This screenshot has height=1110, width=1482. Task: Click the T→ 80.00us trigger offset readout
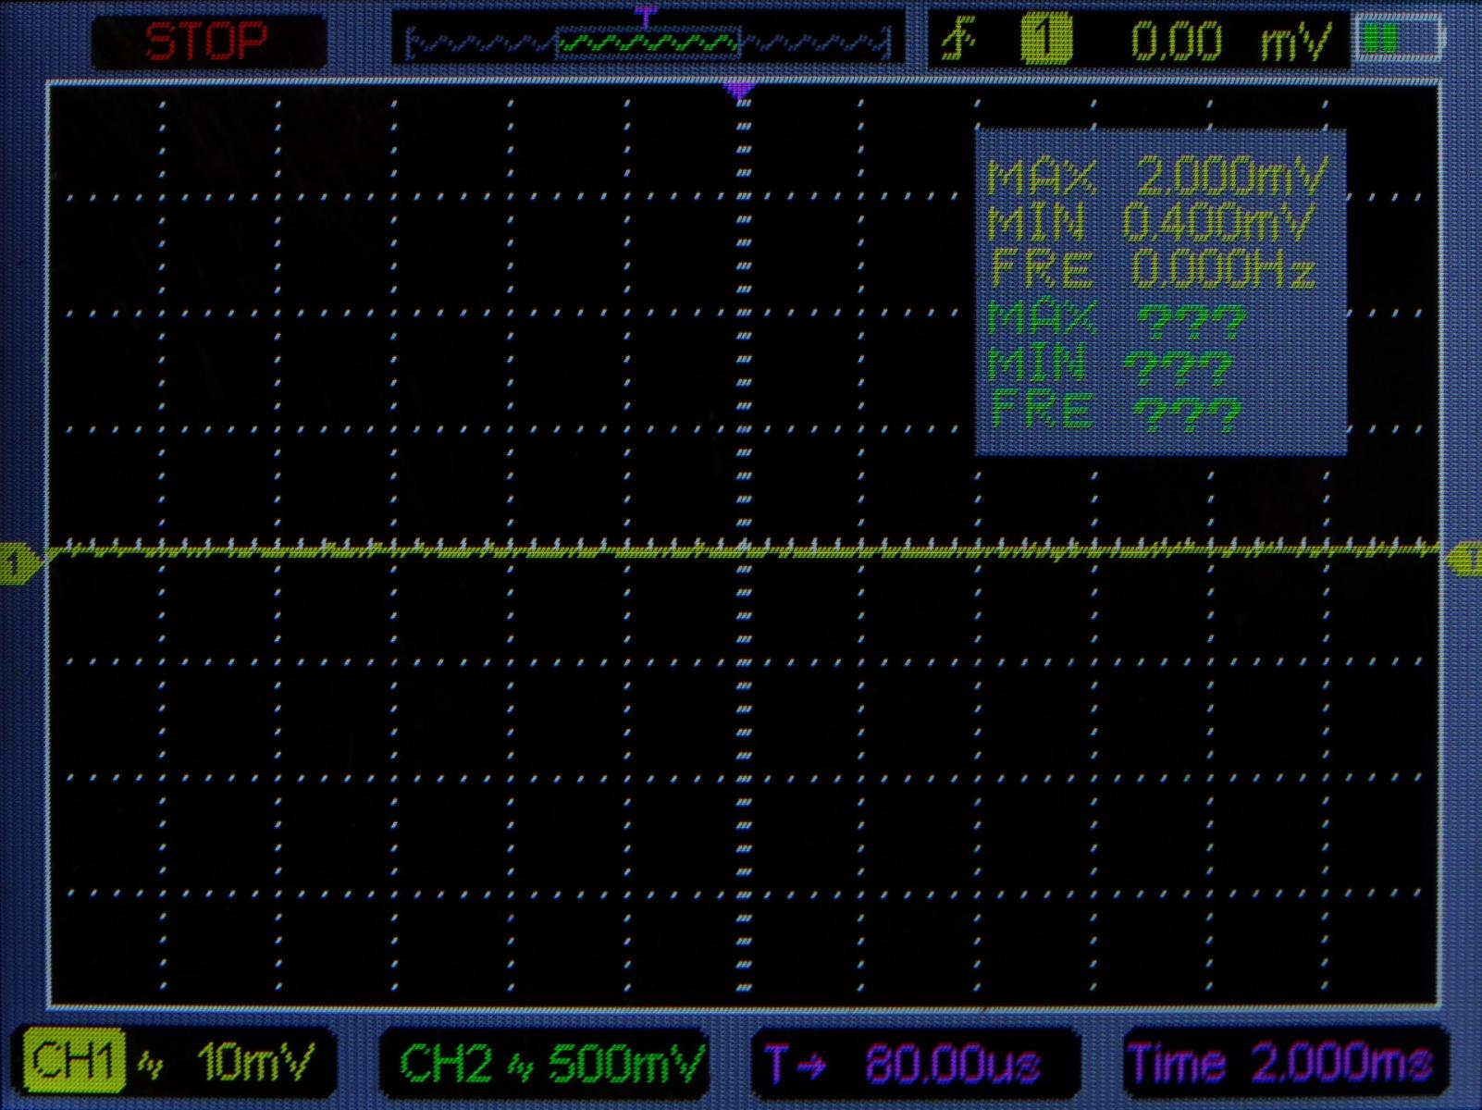tap(903, 1063)
